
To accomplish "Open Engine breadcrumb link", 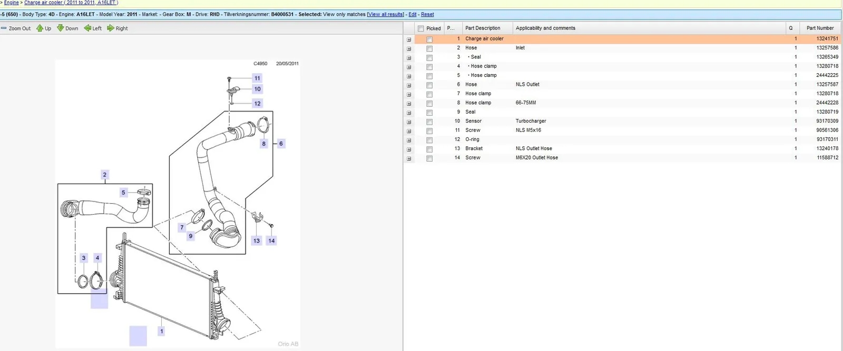I will (12, 3).
